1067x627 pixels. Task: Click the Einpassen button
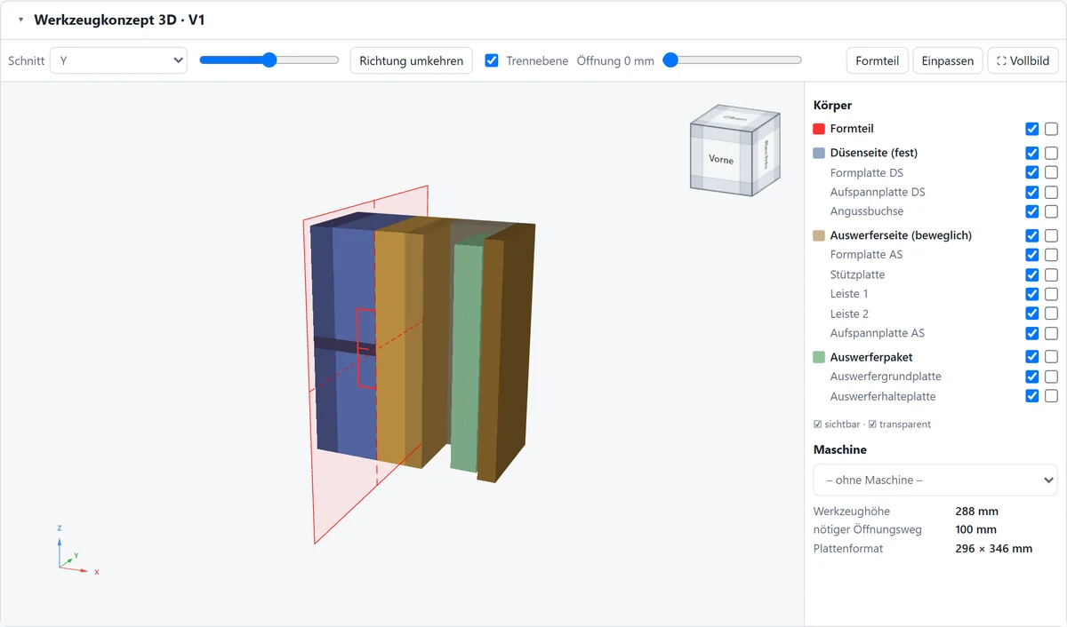[948, 60]
